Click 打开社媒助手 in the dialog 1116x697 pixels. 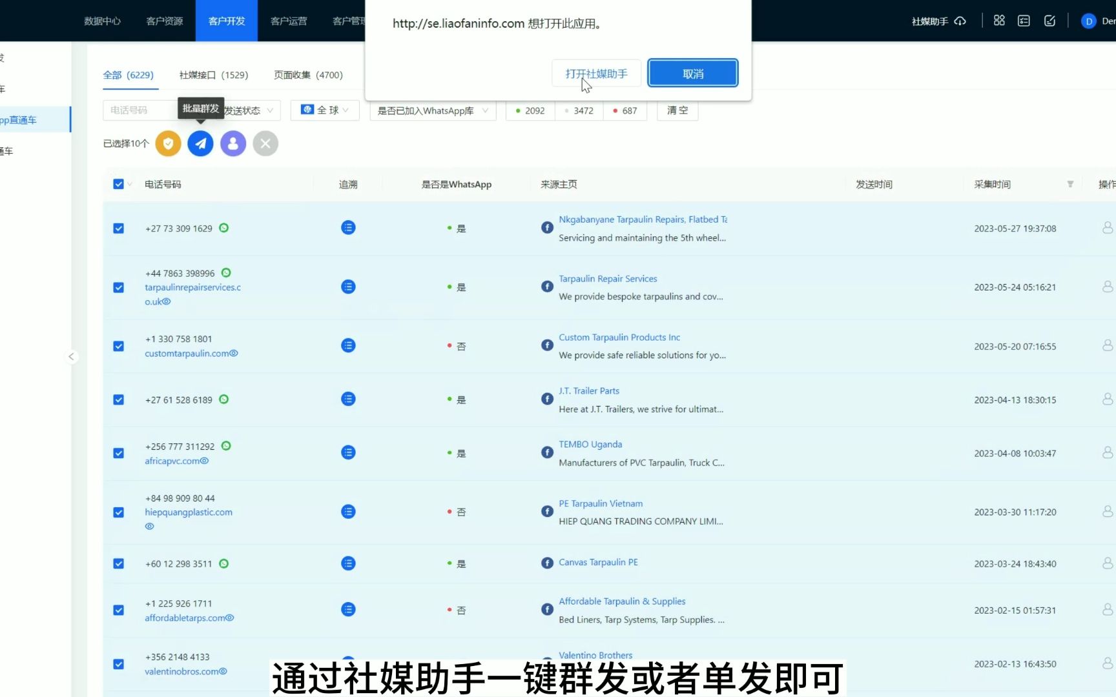(596, 74)
